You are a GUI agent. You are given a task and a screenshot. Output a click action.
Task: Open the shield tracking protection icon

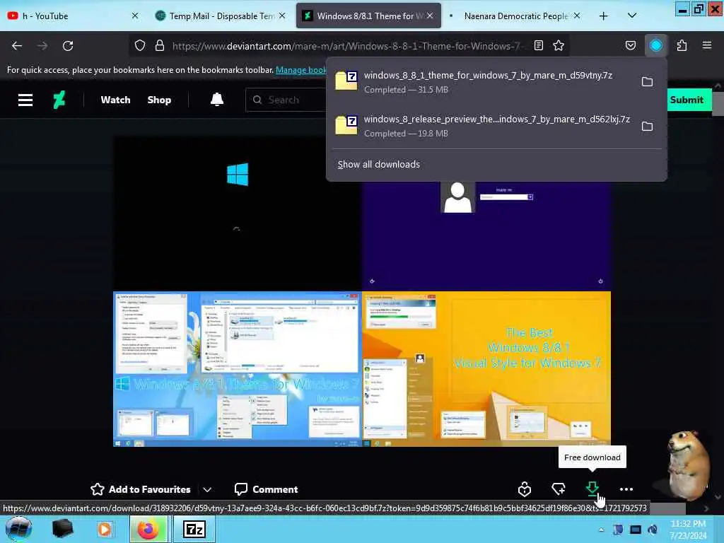tap(140, 46)
